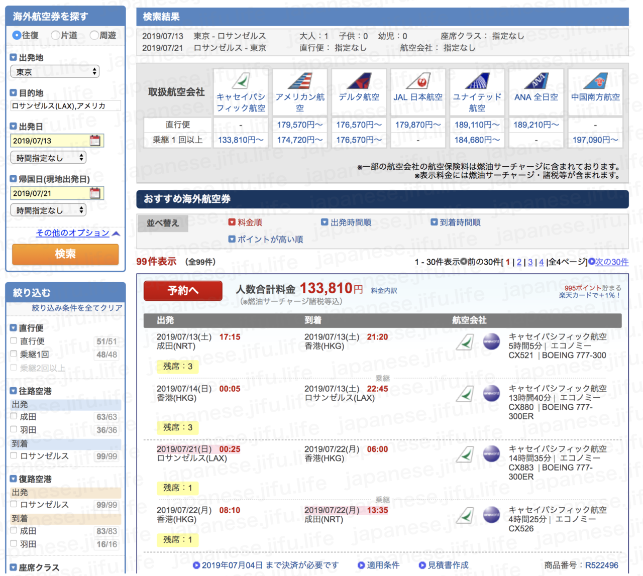
Task: Go to results page 2
Action: 519,262
